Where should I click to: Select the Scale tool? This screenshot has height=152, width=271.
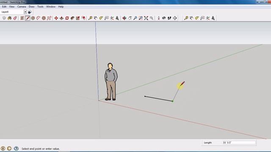pos(78,18)
